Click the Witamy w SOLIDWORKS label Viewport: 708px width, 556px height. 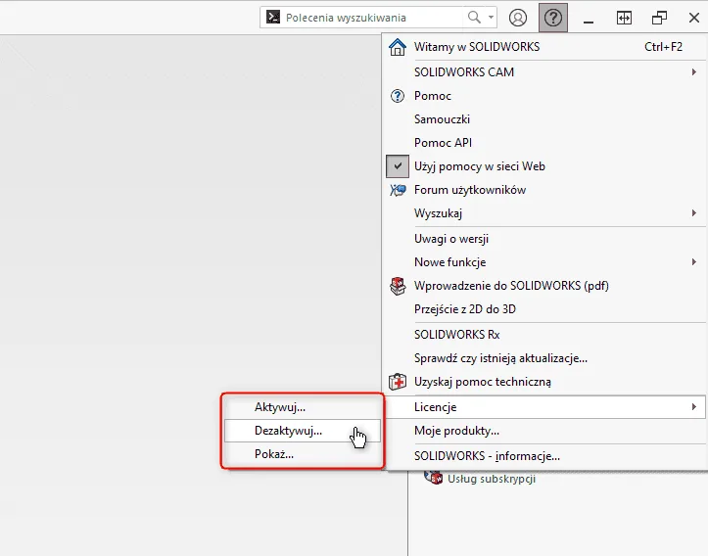(x=476, y=47)
